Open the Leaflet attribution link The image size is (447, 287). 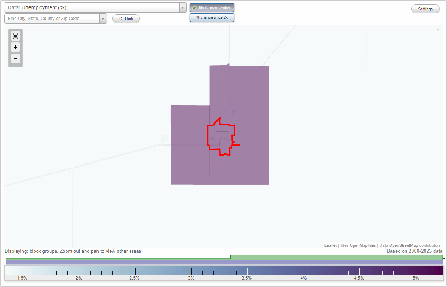pos(330,245)
